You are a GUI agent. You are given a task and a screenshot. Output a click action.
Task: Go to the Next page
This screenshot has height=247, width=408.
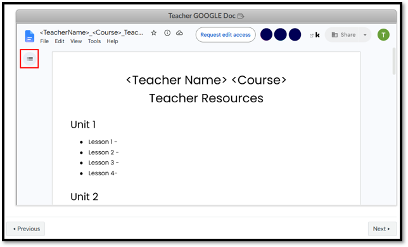[382, 229]
